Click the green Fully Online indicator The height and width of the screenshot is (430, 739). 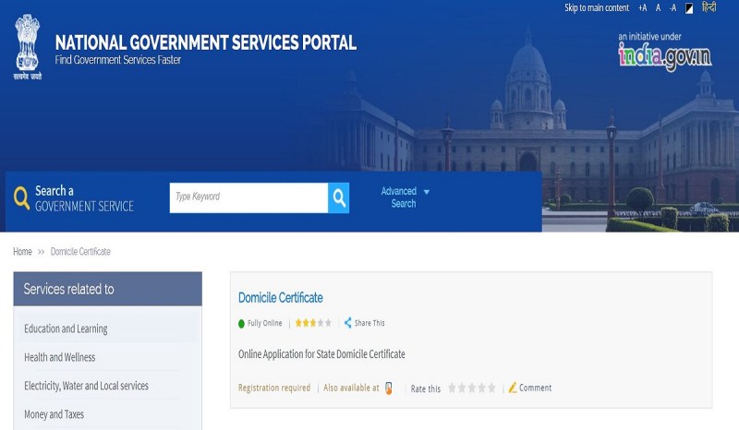point(241,324)
